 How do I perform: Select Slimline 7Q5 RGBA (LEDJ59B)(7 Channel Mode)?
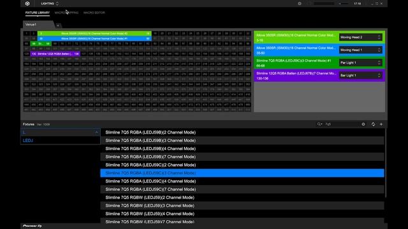click(242, 157)
